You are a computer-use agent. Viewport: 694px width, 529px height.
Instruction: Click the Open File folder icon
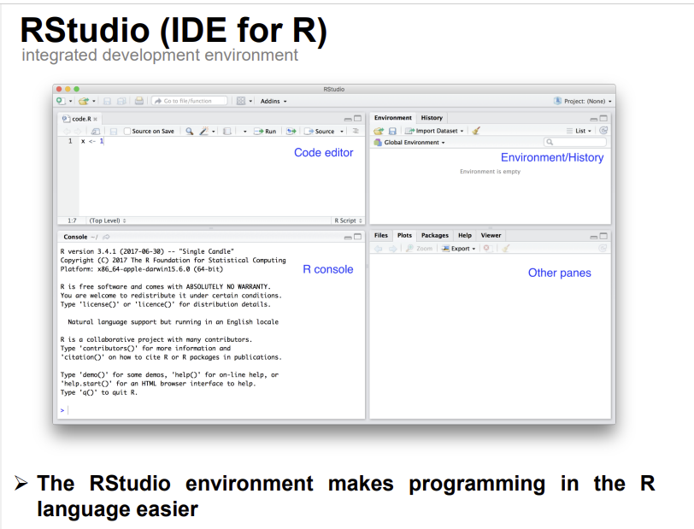coord(83,101)
